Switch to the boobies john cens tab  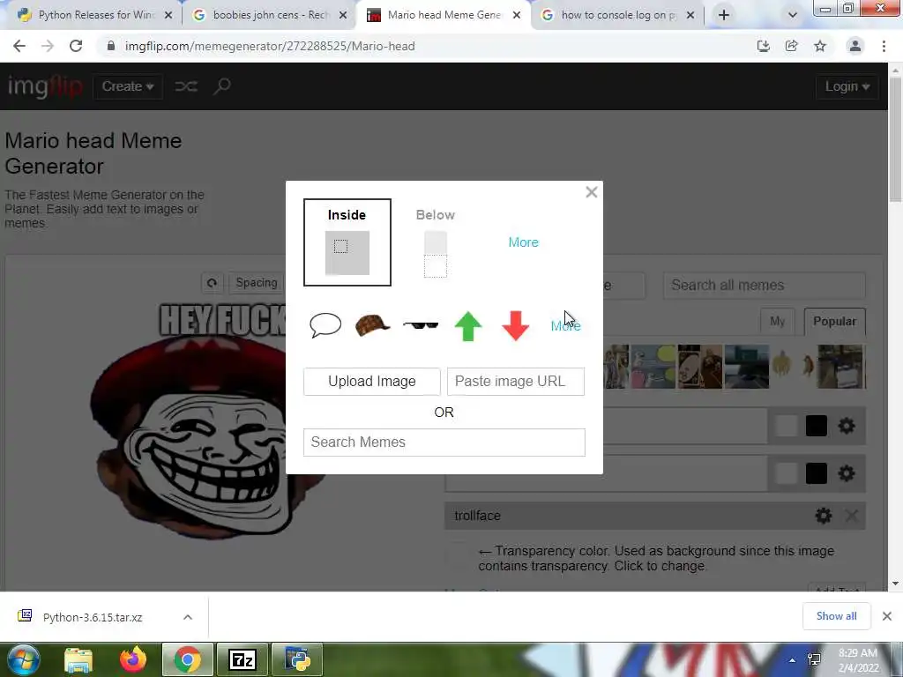point(268,15)
